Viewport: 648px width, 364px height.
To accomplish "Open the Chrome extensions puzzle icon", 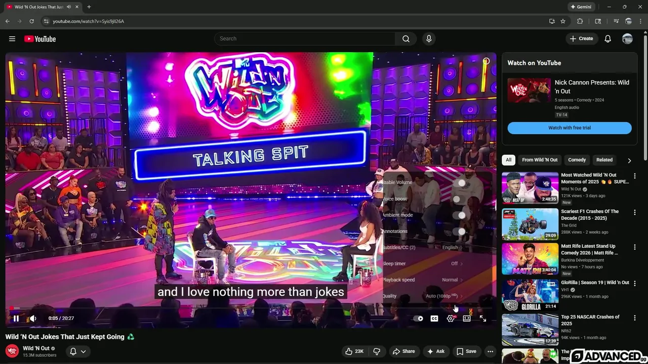I will pos(580,21).
